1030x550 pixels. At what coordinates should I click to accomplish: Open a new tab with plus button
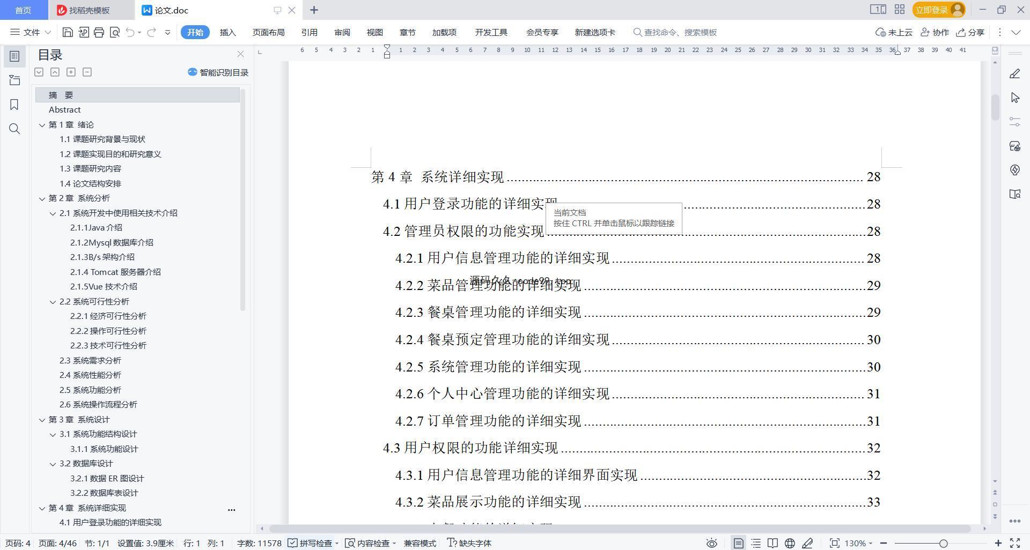click(314, 10)
